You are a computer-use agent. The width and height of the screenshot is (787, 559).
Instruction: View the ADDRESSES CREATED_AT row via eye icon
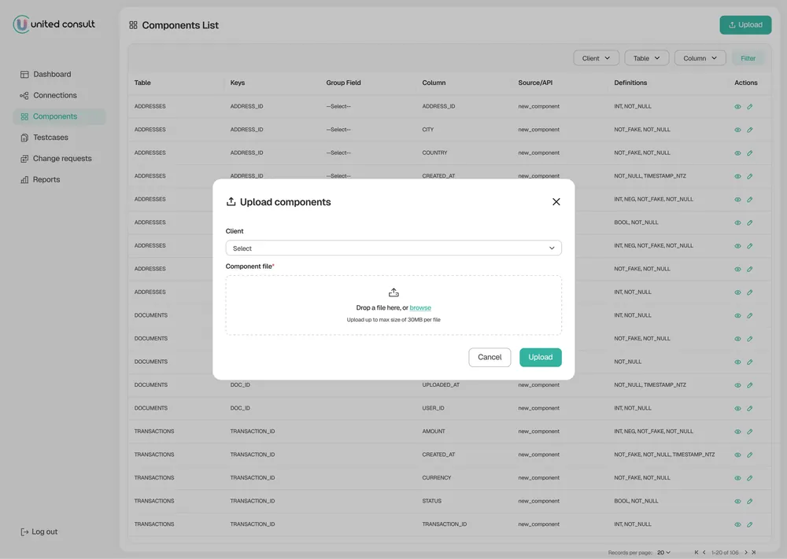(737, 176)
